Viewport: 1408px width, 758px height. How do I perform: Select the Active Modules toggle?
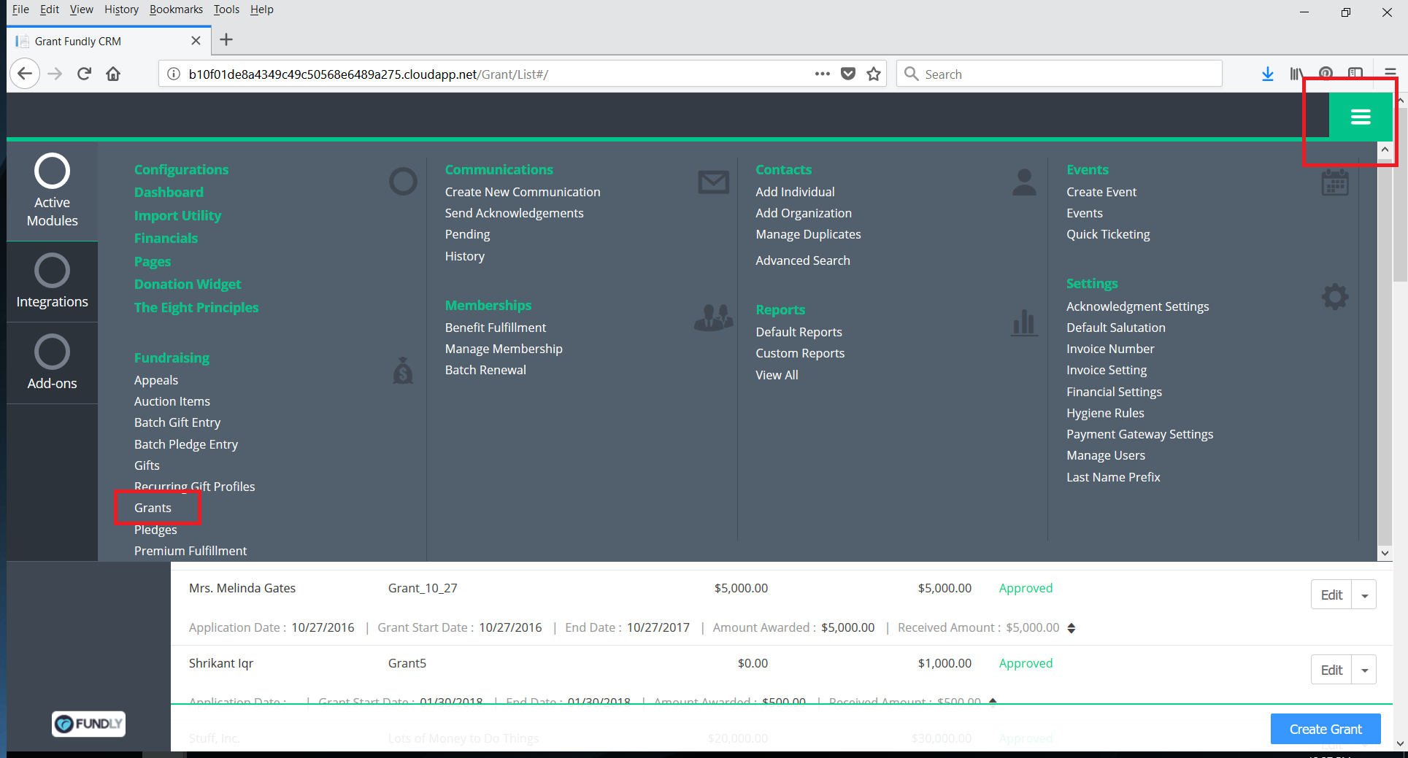coord(52,190)
